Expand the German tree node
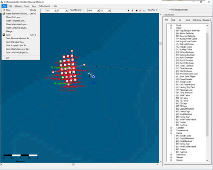The width and height of the screenshot is (213, 170). [x=171, y=157]
